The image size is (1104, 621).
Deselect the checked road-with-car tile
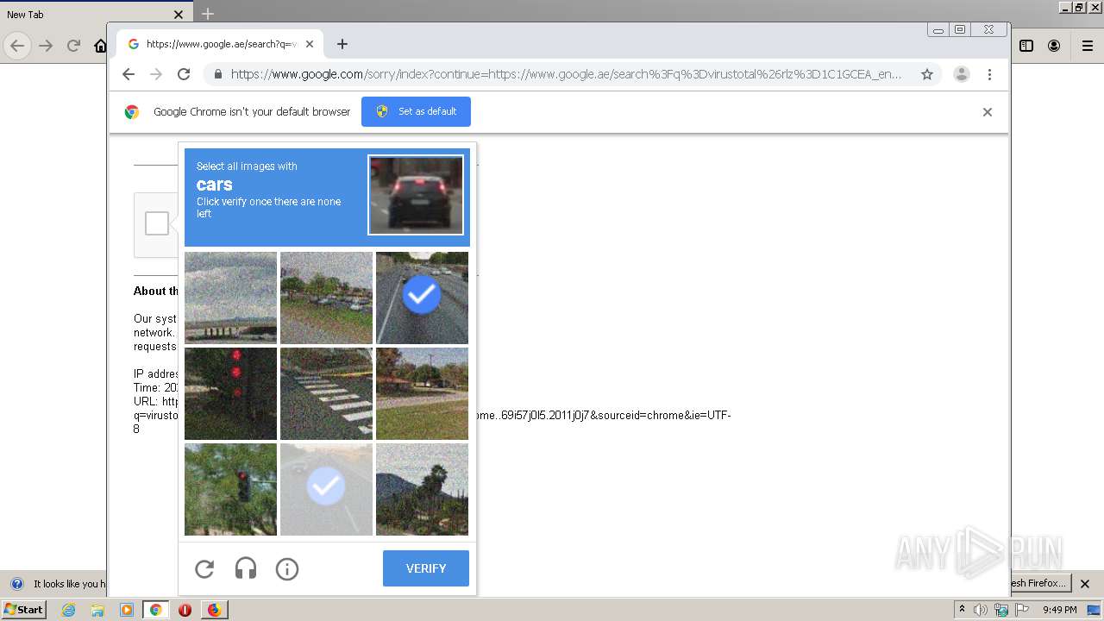pos(422,298)
